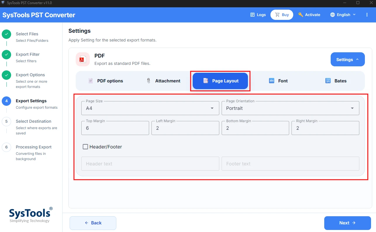The image size is (376, 232).
Task: Click the "Select Destination" step label
Action: point(33,121)
